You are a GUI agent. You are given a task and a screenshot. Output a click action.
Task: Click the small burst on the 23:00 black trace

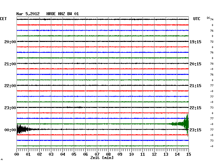[x=79, y=107]
